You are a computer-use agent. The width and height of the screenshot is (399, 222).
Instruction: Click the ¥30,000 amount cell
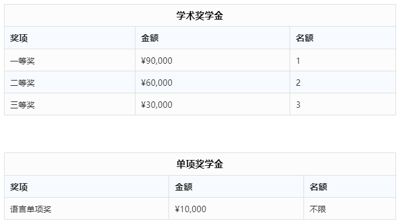[x=213, y=104]
